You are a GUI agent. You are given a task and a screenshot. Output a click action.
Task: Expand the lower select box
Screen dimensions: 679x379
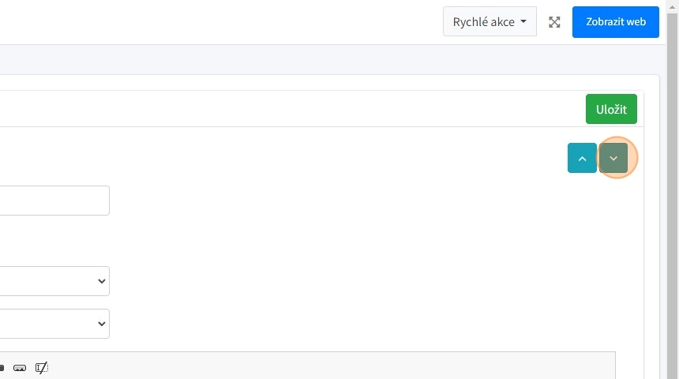tap(54, 324)
